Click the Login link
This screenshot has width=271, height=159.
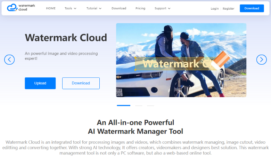tap(214, 8)
